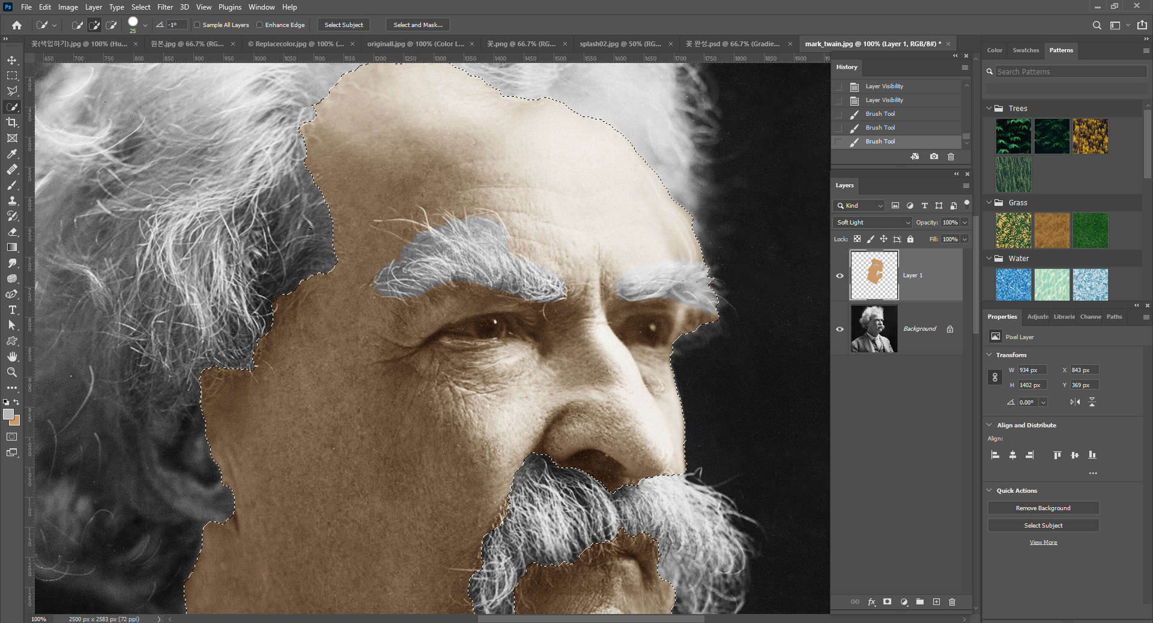Collapse the Quick Actions section
Image resolution: width=1153 pixels, height=623 pixels.
[989, 490]
